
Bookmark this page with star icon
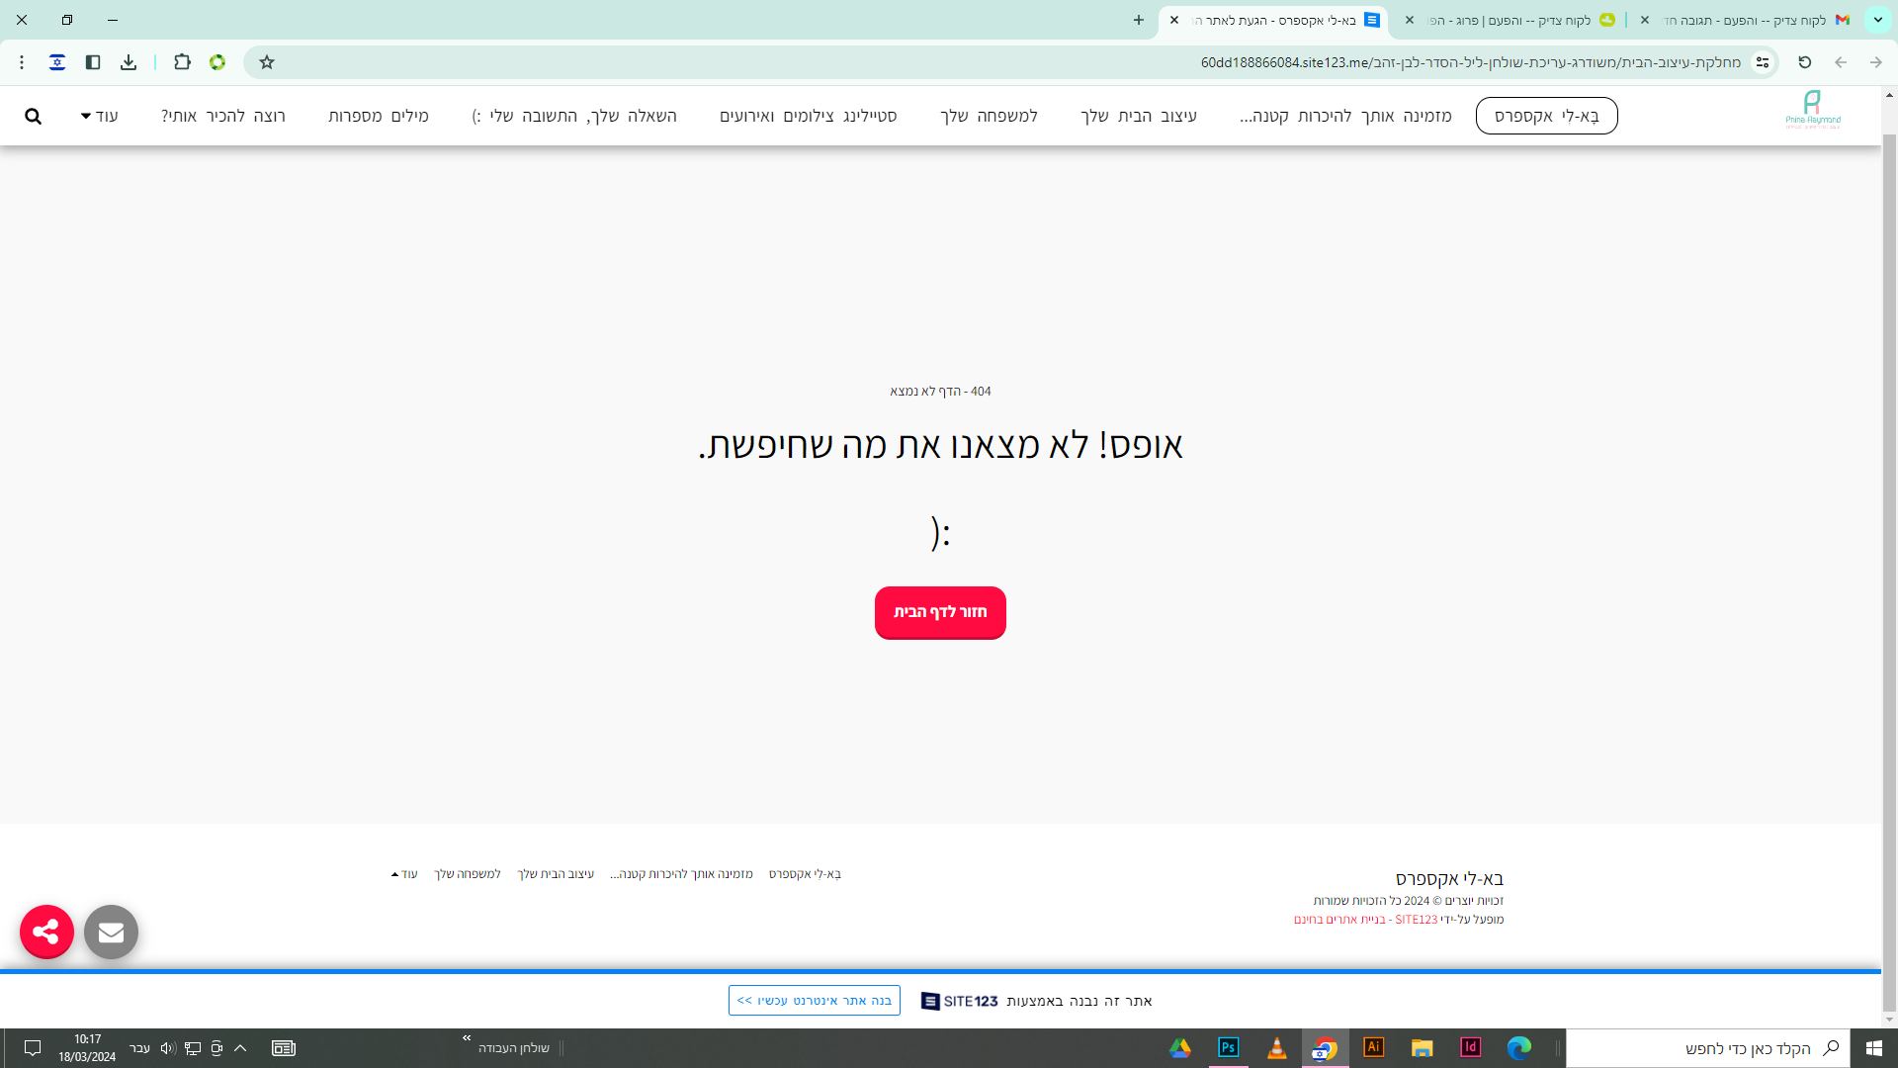pyautogui.click(x=267, y=62)
